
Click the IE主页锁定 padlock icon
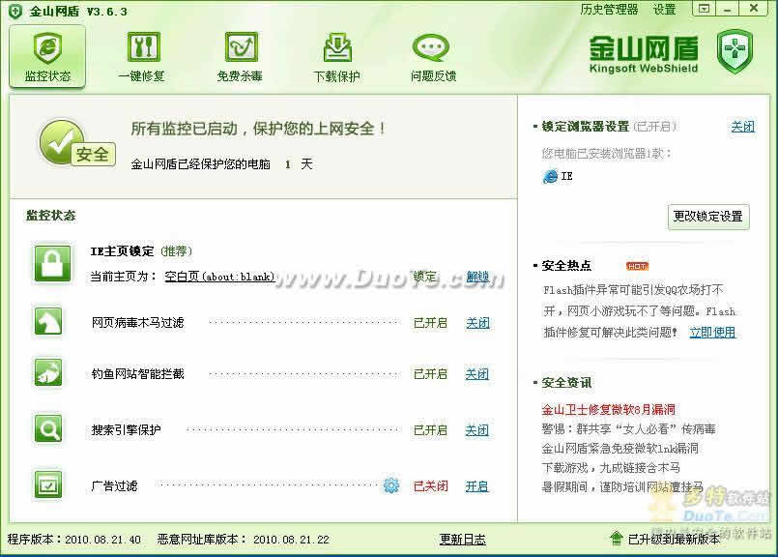(x=52, y=263)
